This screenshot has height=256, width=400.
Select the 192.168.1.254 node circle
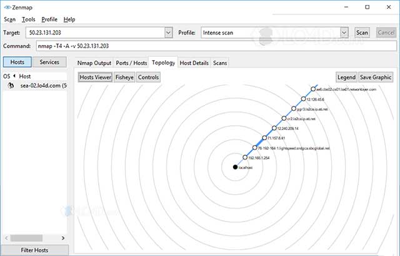tap(245, 157)
